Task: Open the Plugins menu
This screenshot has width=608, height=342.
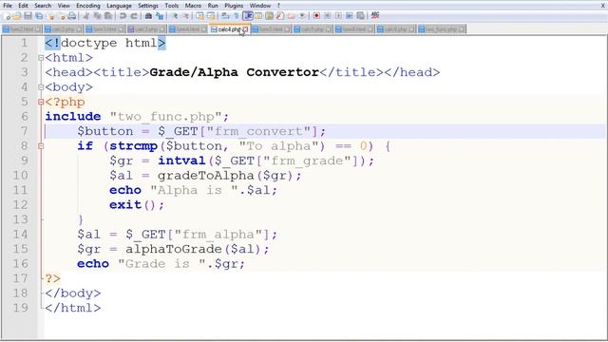Action: [x=234, y=6]
